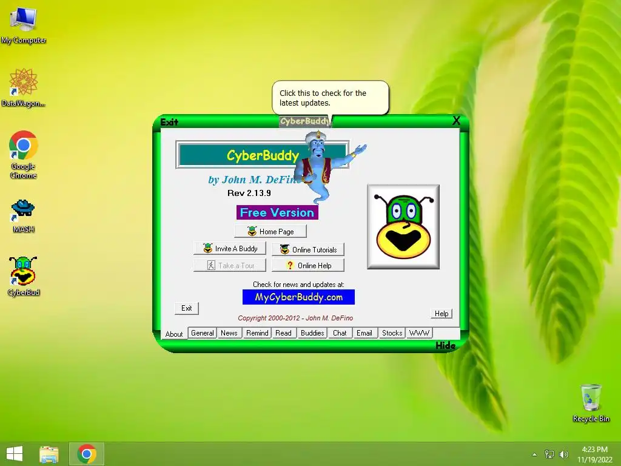Click the genie's speech balloon
This screenshot has width=621, height=466.
(331, 98)
